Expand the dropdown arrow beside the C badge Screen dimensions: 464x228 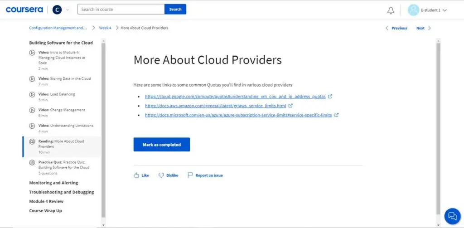(x=68, y=10)
